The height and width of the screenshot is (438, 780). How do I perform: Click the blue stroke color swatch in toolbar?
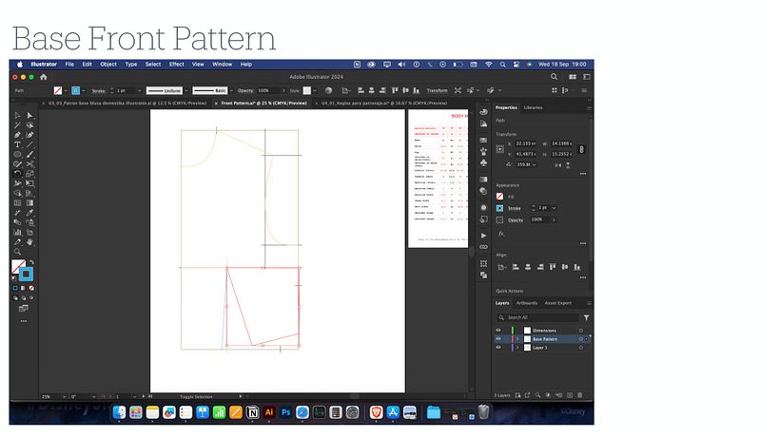[26, 274]
